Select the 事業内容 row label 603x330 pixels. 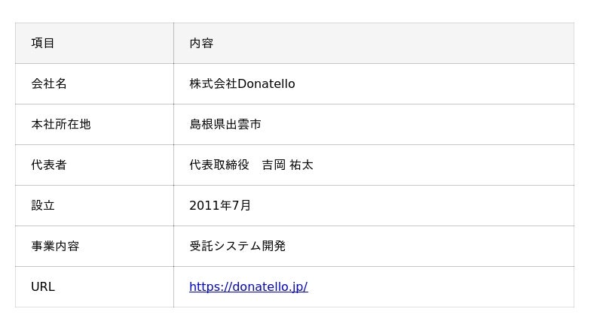(x=55, y=246)
